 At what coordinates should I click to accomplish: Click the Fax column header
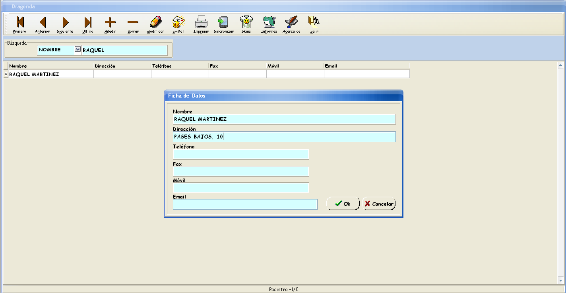point(238,66)
